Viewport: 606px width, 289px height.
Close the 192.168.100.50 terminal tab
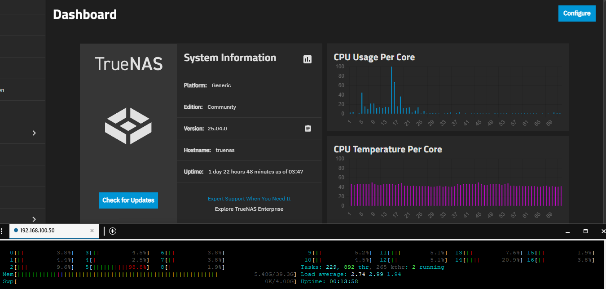(x=92, y=231)
